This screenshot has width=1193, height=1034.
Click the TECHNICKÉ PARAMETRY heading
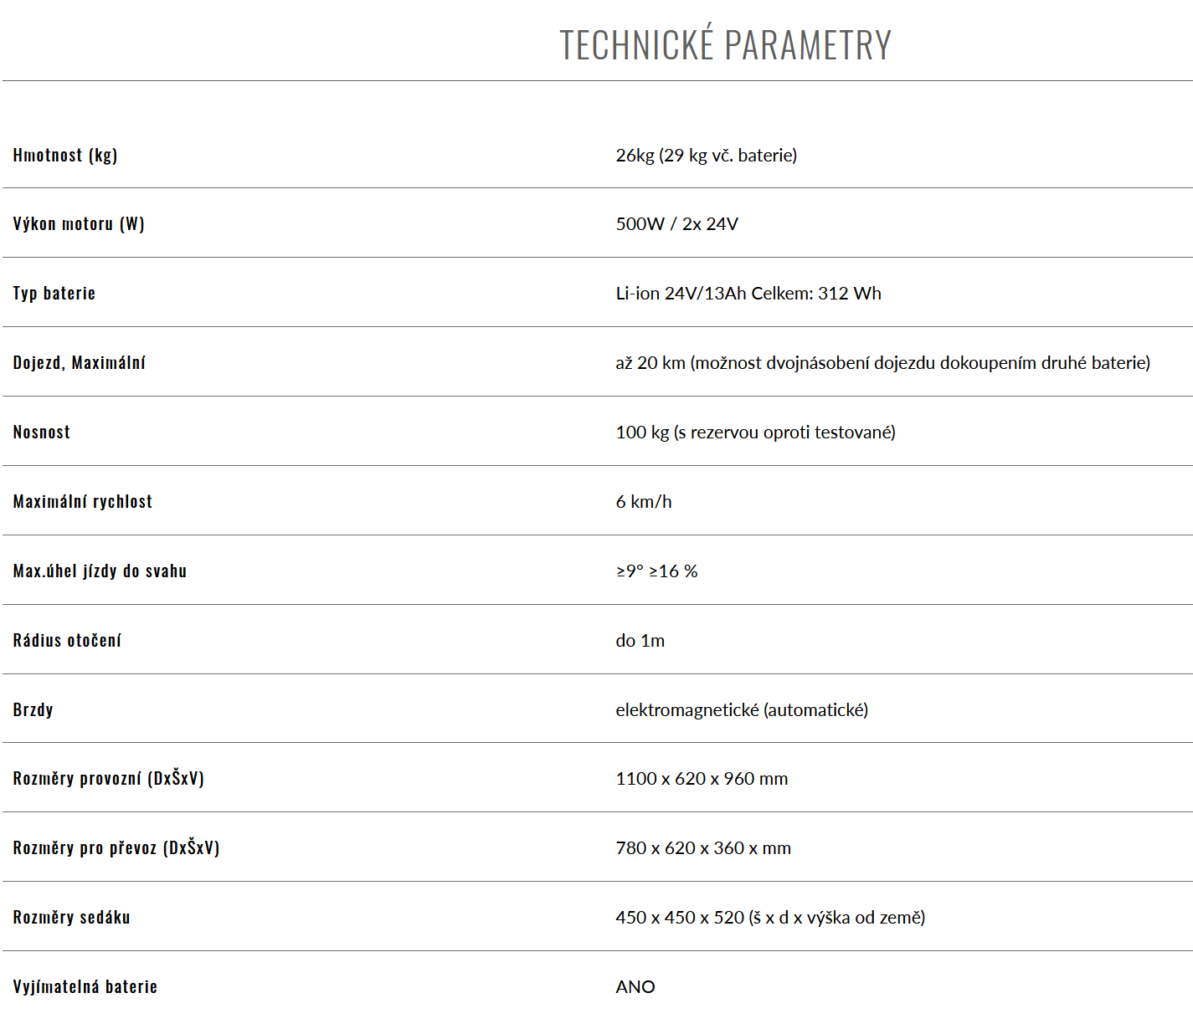(x=725, y=45)
